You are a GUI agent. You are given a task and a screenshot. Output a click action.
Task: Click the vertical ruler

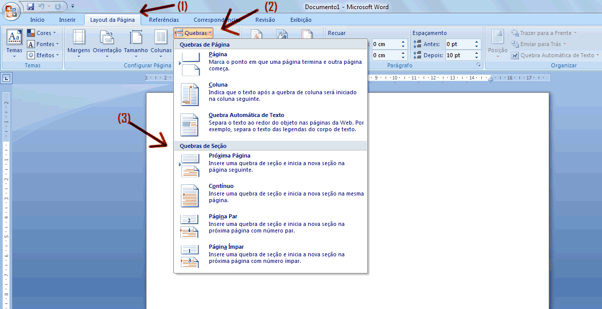(x=7, y=200)
